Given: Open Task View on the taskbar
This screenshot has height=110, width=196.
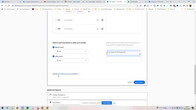Looking at the screenshot, I should point(7,108).
